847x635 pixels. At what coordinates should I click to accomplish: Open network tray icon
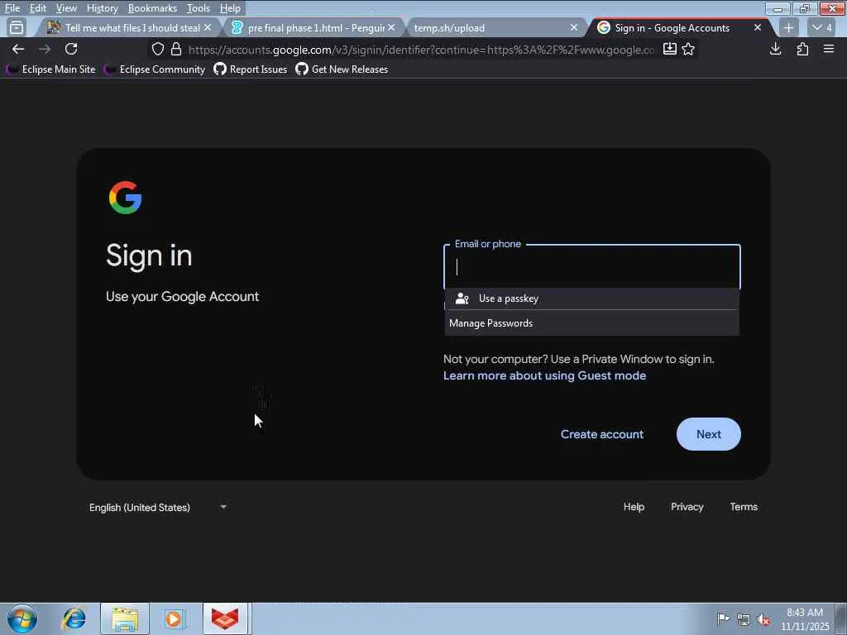coord(744,620)
